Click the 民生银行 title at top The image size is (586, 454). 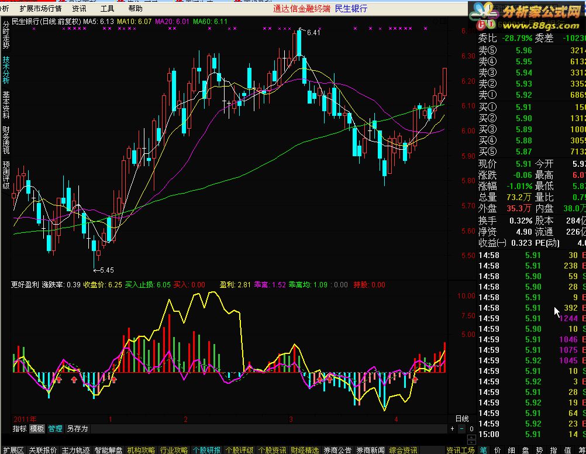click(x=351, y=8)
